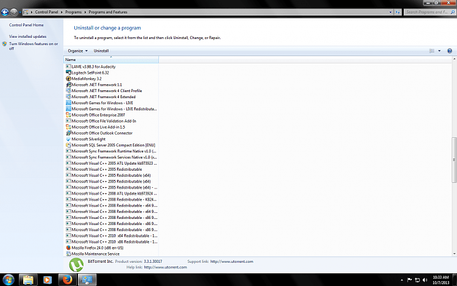Open Firefox from the taskbar

tap(67, 280)
